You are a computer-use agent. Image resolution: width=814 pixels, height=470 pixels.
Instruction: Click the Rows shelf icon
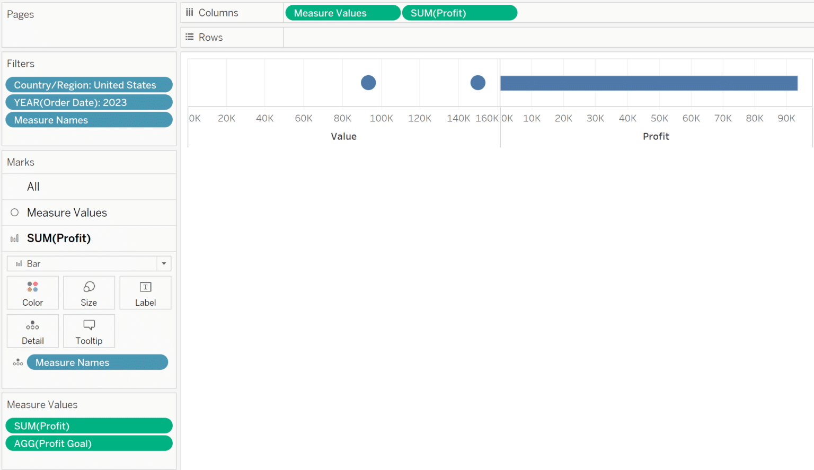[190, 37]
